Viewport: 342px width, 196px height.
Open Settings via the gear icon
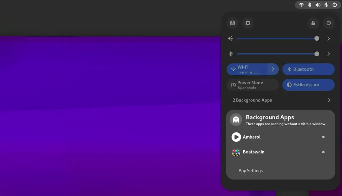coord(248,23)
